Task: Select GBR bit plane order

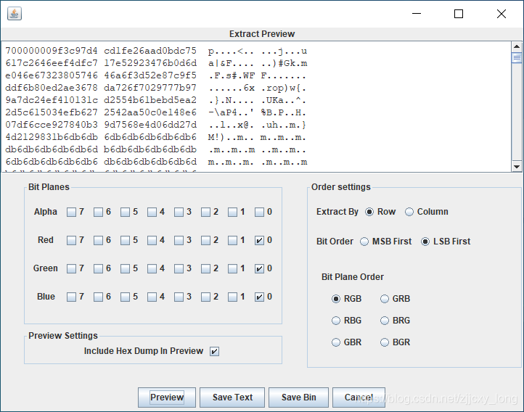Action: tap(336, 342)
